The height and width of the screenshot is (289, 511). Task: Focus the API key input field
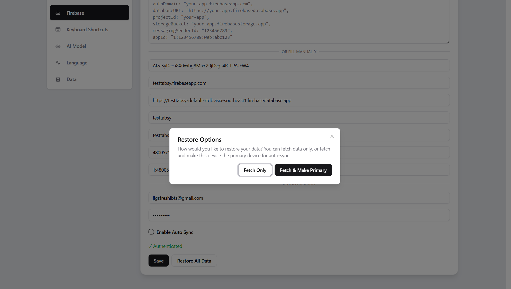pos(299,65)
